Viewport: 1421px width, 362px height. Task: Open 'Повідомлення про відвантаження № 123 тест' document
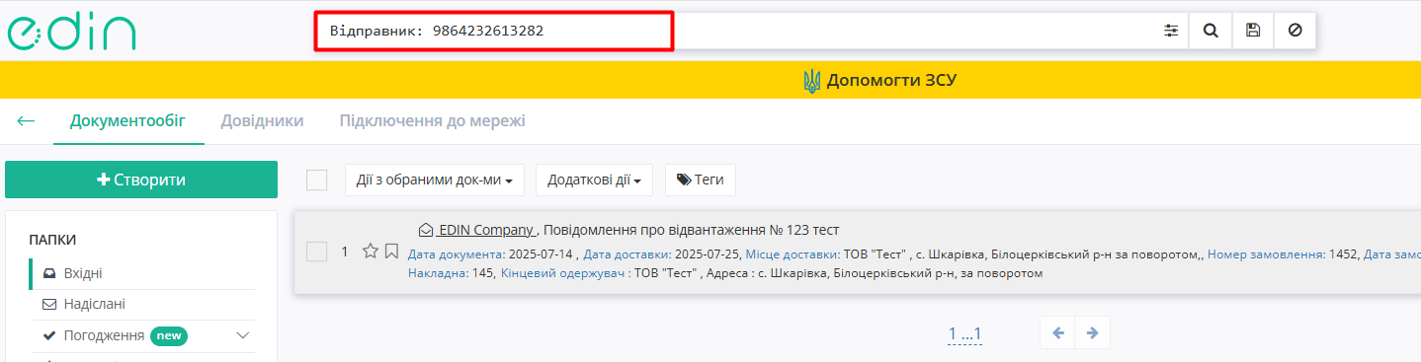691,230
